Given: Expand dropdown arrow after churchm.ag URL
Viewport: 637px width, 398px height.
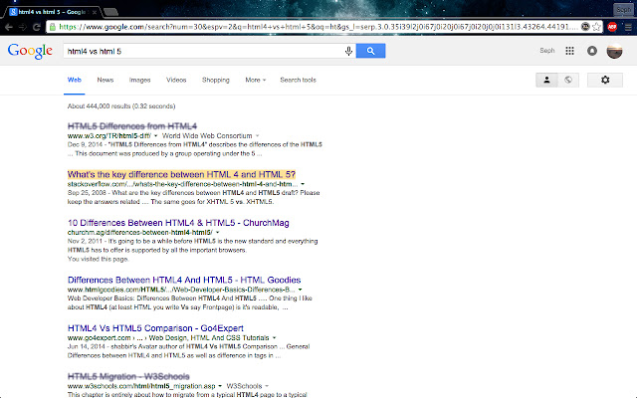Looking at the screenshot, I should coord(217,233).
